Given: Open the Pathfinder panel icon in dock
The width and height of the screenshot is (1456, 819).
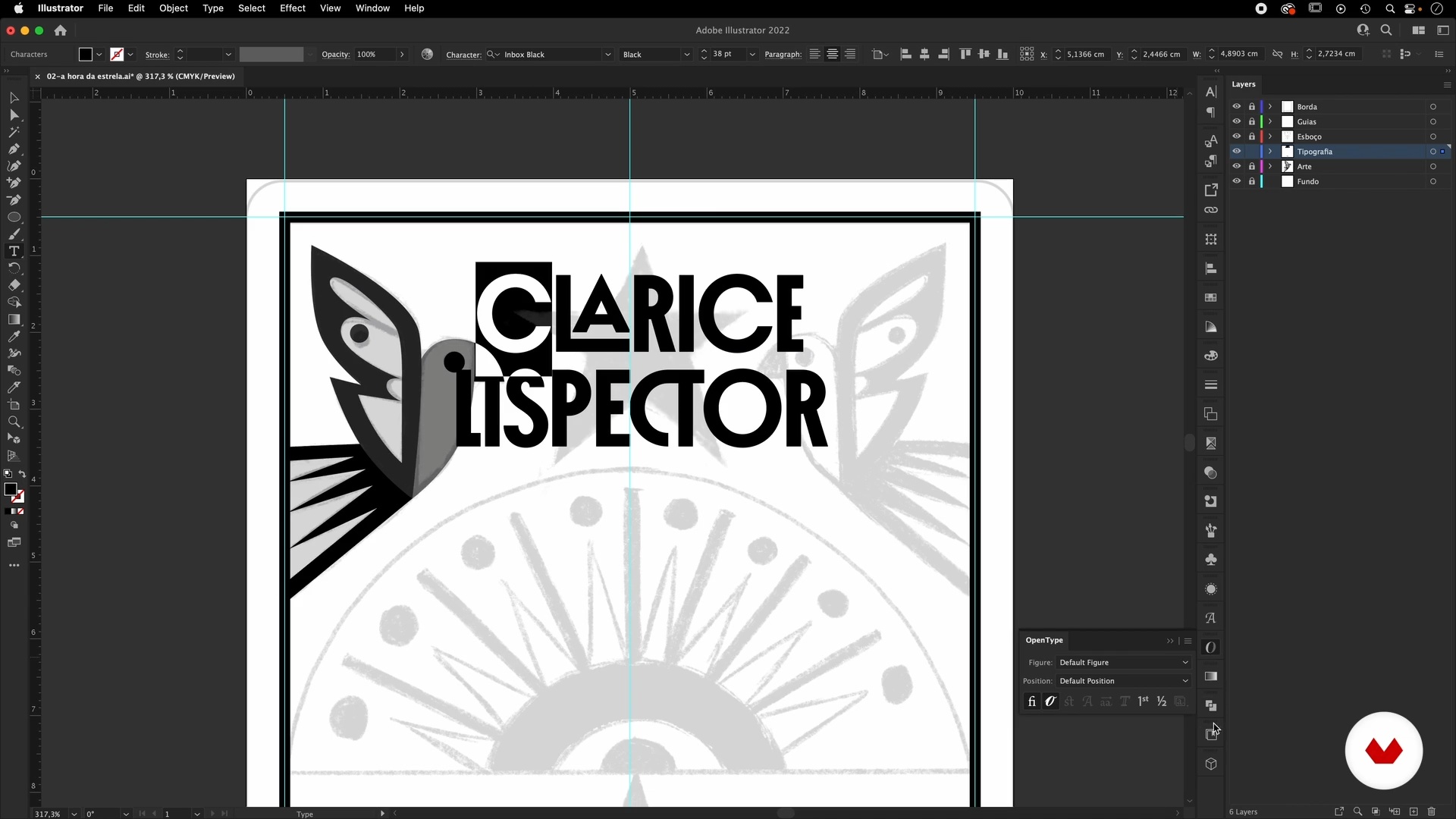Looking at the screenshot, I should click(1211, 706).
